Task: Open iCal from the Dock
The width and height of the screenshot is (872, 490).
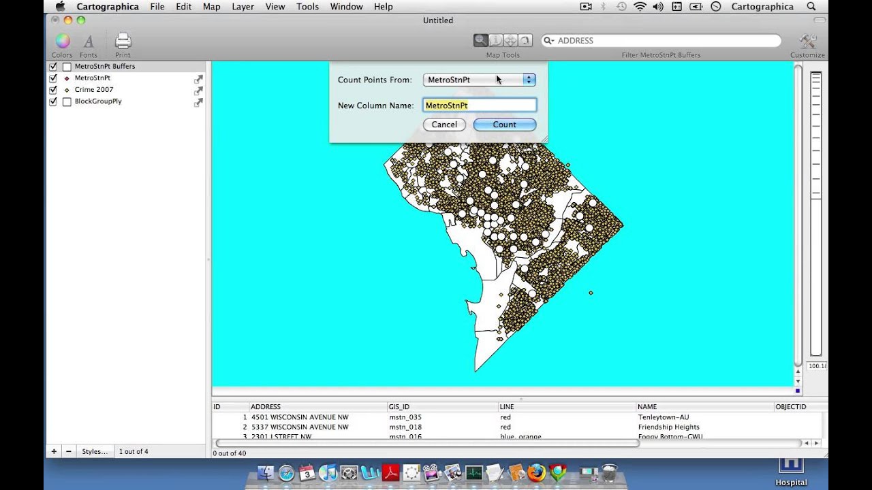Action: click(307, 472)
